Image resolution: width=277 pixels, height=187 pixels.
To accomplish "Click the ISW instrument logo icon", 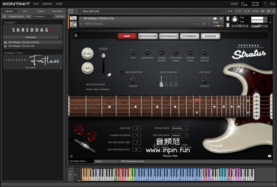I will tap(73, 24).
